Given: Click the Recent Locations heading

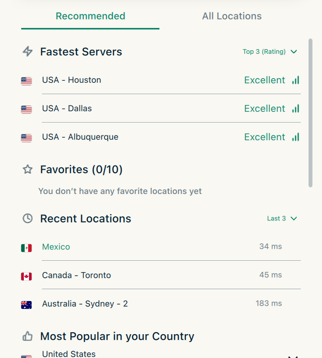Looking at the screenshot, I should pyautogui.click(x=86, y=219).
